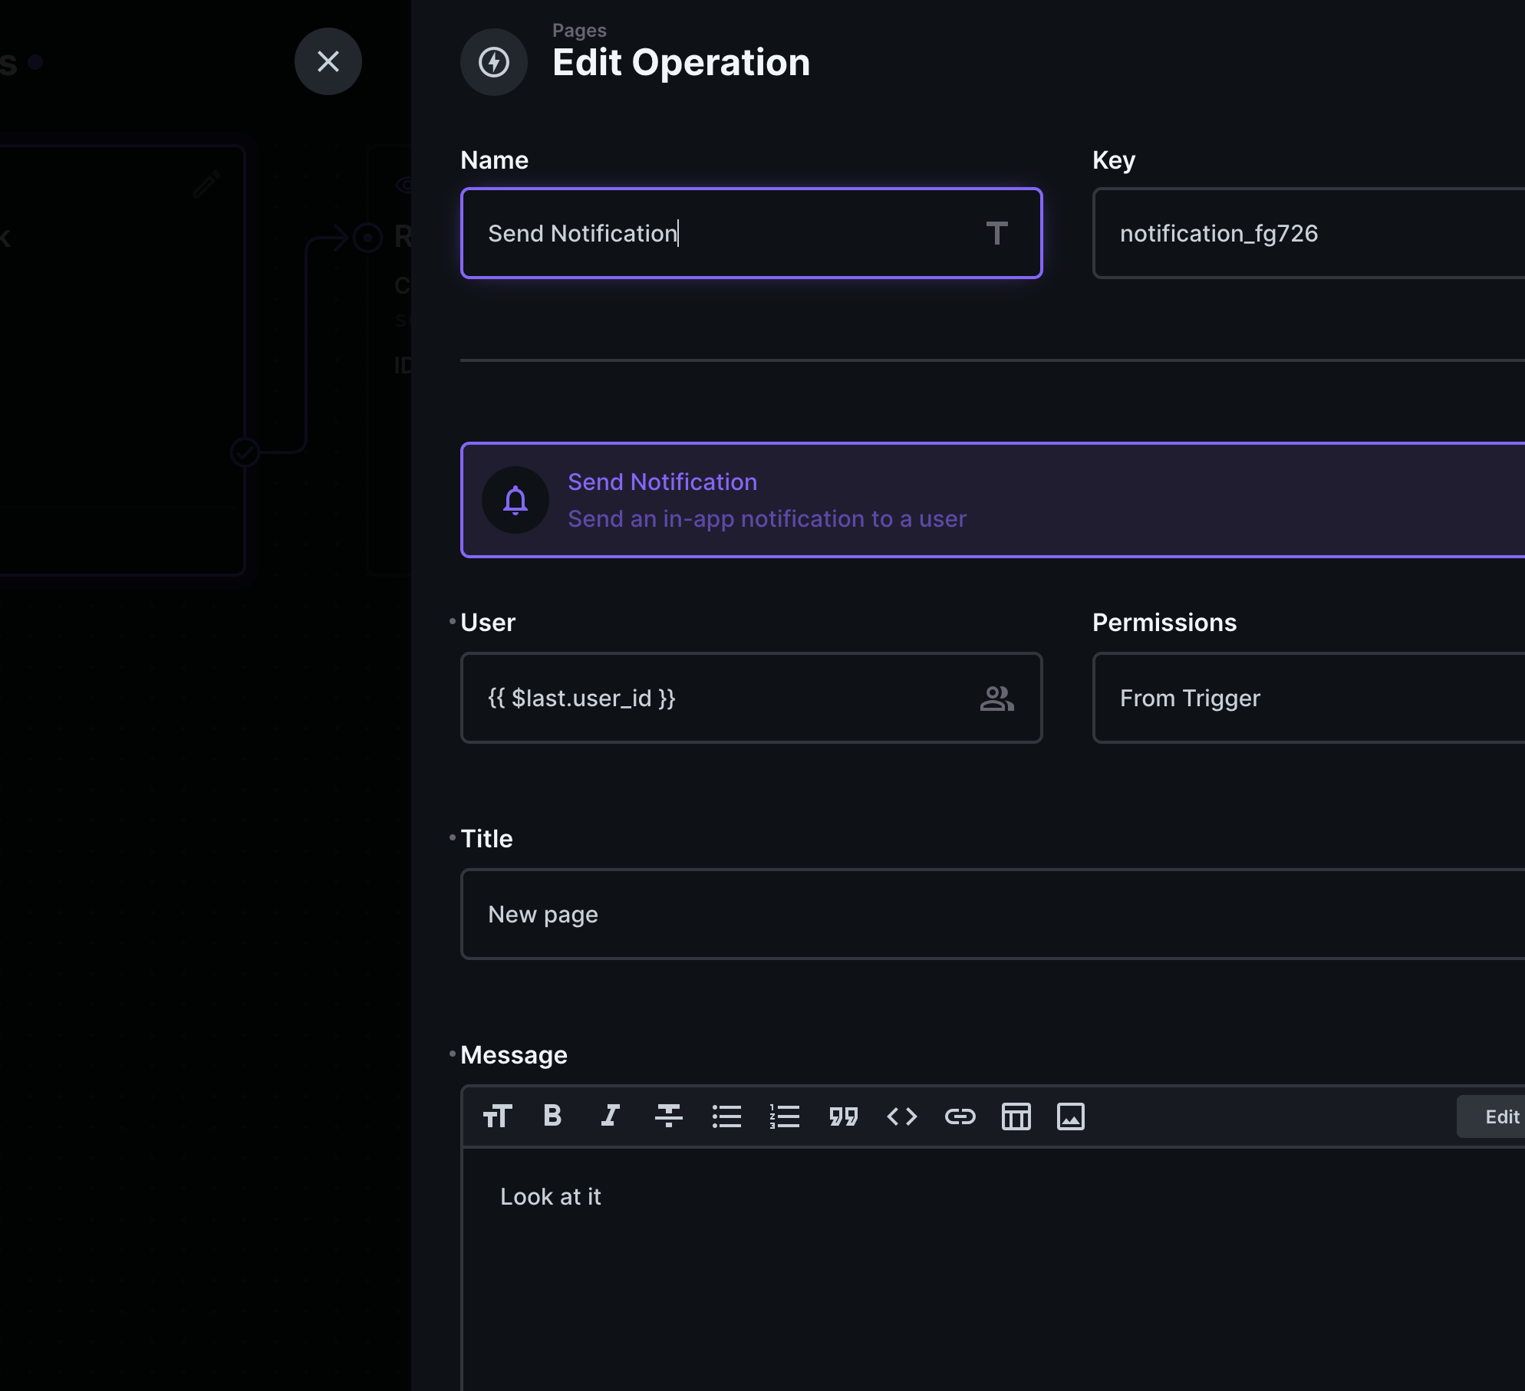Insert a hyperlink into the message
Viewport: 1525px width, 1391px height.
click(960, 1116)
